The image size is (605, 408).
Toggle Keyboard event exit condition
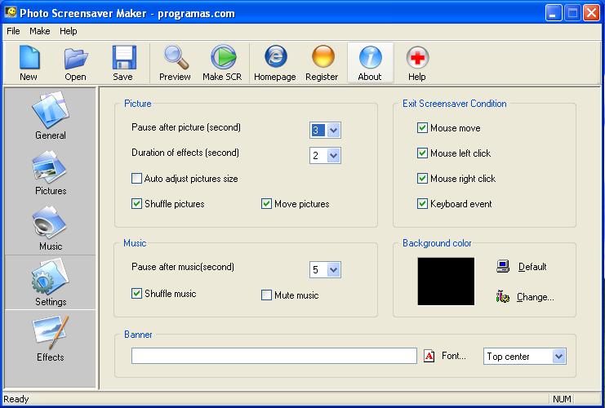click(x=422, y=204)
